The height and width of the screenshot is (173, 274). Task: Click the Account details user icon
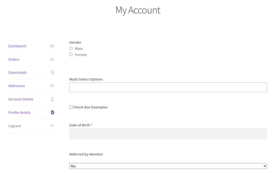(x=52, y=99)
